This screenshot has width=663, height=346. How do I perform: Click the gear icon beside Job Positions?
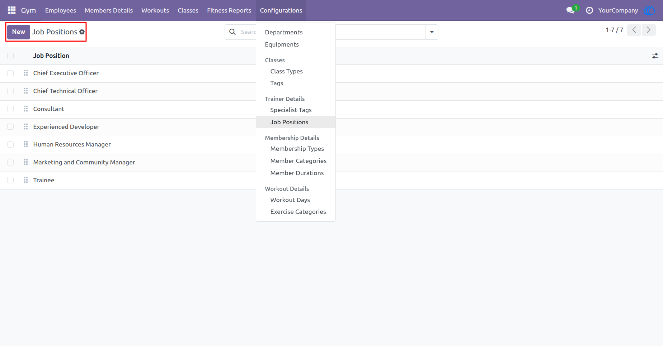pyautogui.click(x=82, y=32)
